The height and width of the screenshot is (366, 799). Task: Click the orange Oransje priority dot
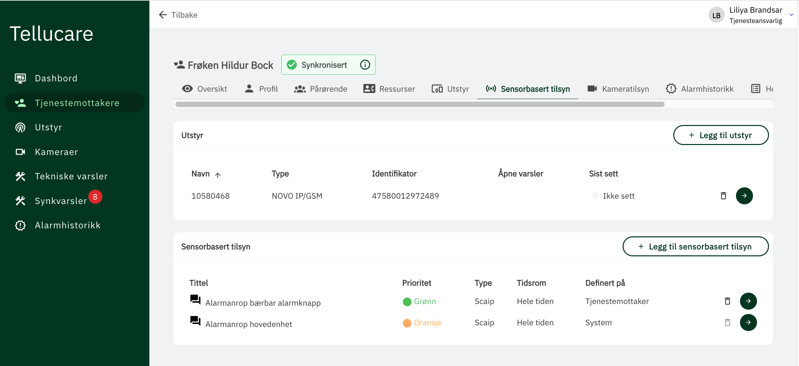coord(407,323)
